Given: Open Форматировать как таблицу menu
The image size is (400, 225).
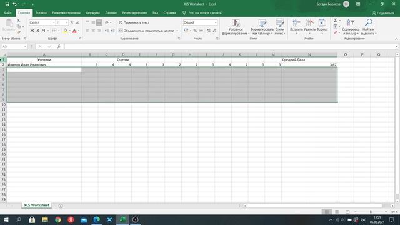Looking at the screenshot, I should 262,27.
